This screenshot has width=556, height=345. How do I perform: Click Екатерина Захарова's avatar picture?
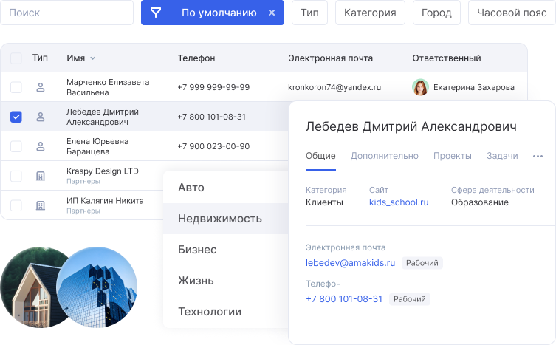pyautogui.click(x=420, y=87)
